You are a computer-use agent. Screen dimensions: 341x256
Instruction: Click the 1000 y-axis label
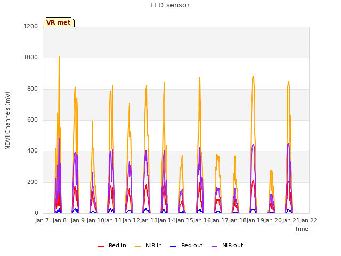[31, 58]
